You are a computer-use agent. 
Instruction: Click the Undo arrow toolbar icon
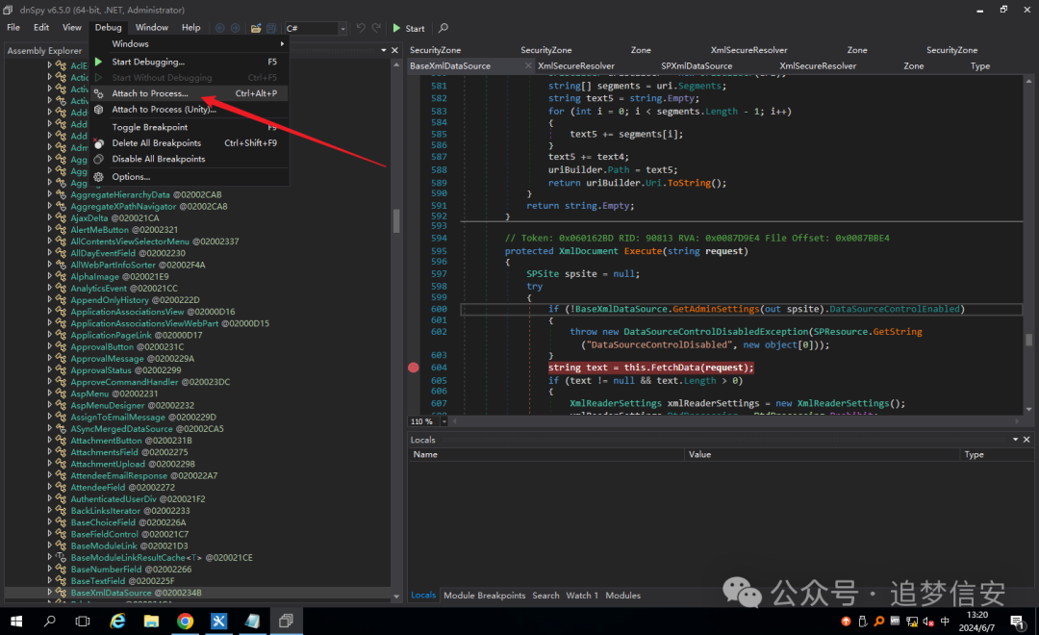(361, 28)
